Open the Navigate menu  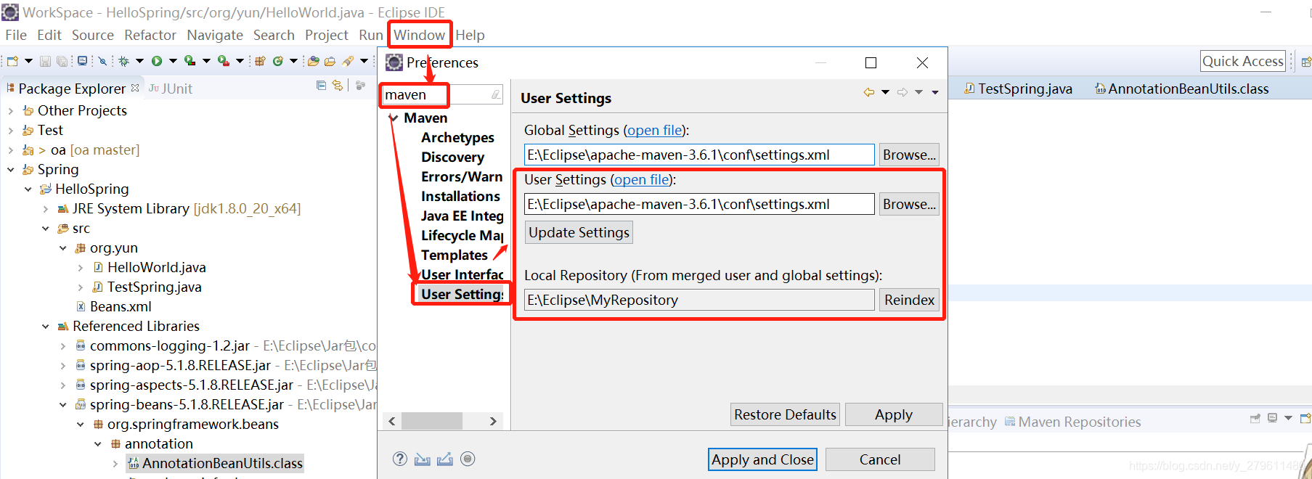pyautogui.click(x=215, y=35)
